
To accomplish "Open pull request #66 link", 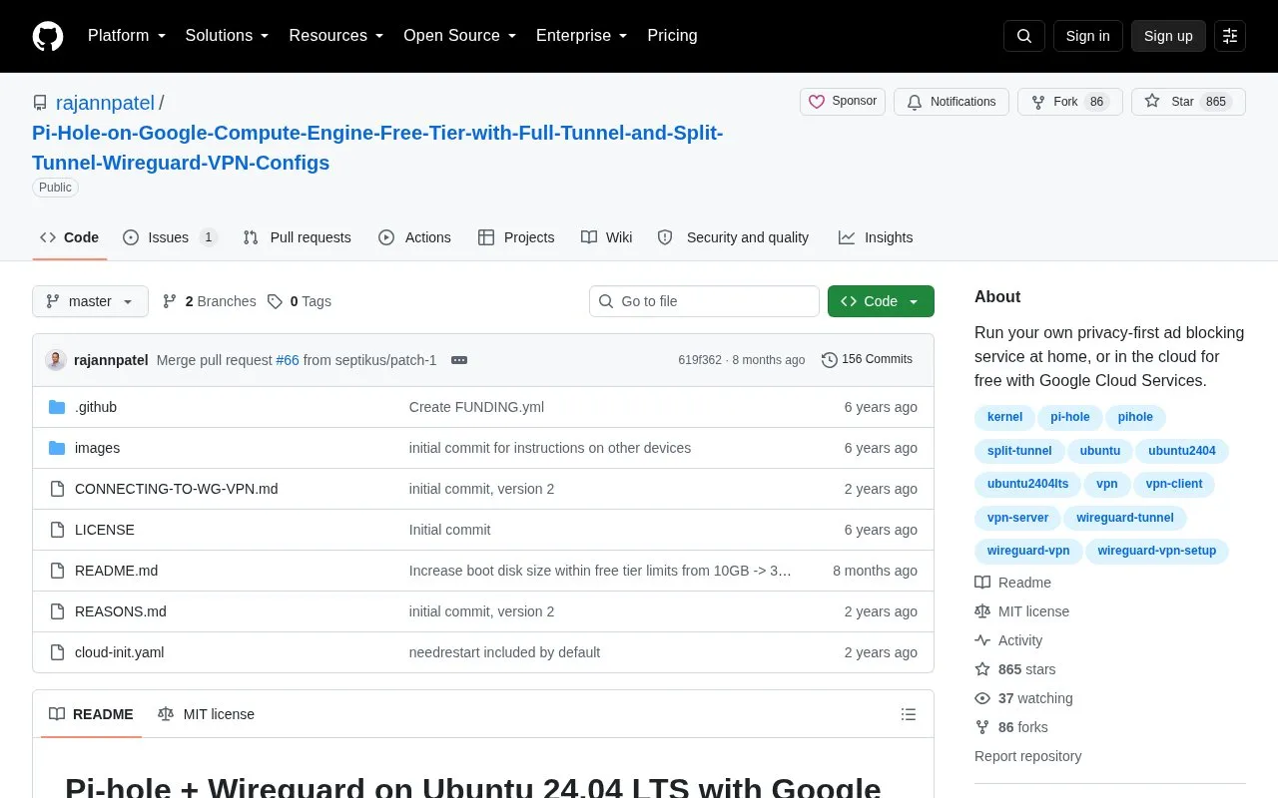I will tap(288, 360).
